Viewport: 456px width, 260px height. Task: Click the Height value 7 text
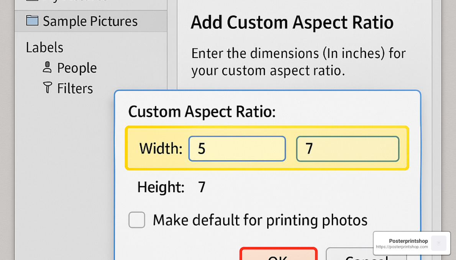pos(202,187)
